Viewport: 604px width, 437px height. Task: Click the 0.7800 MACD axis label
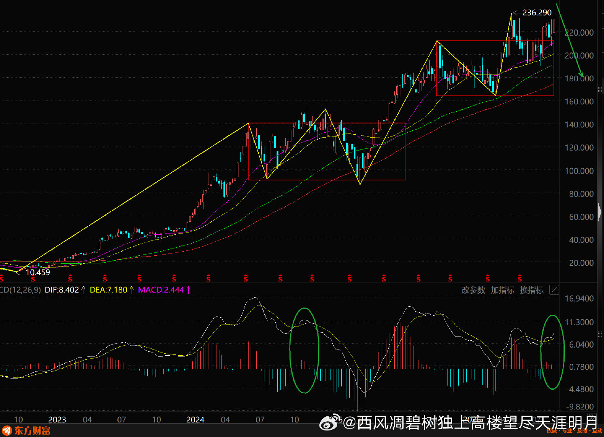coord(581,367)
